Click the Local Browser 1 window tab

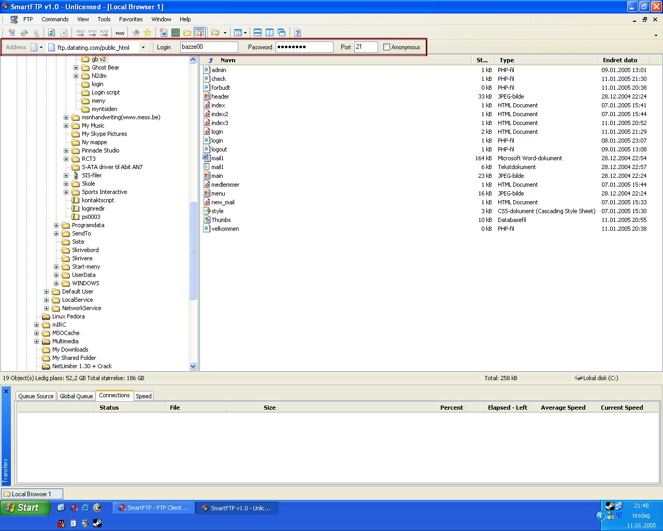click(x=32, y=494)
